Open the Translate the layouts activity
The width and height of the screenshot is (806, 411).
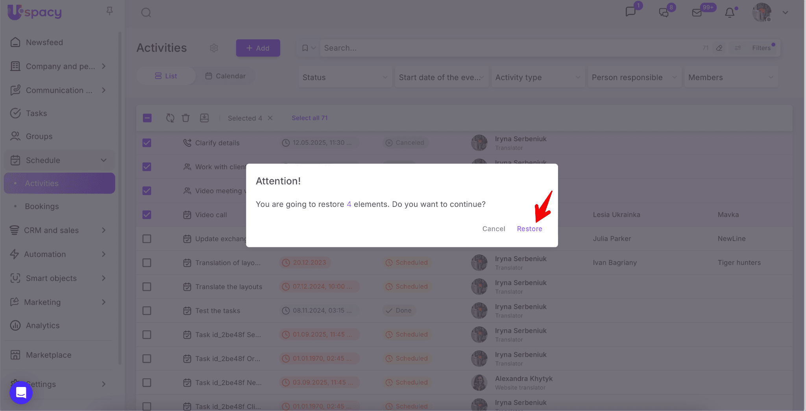pyautogui.click(x=229, y=287)
